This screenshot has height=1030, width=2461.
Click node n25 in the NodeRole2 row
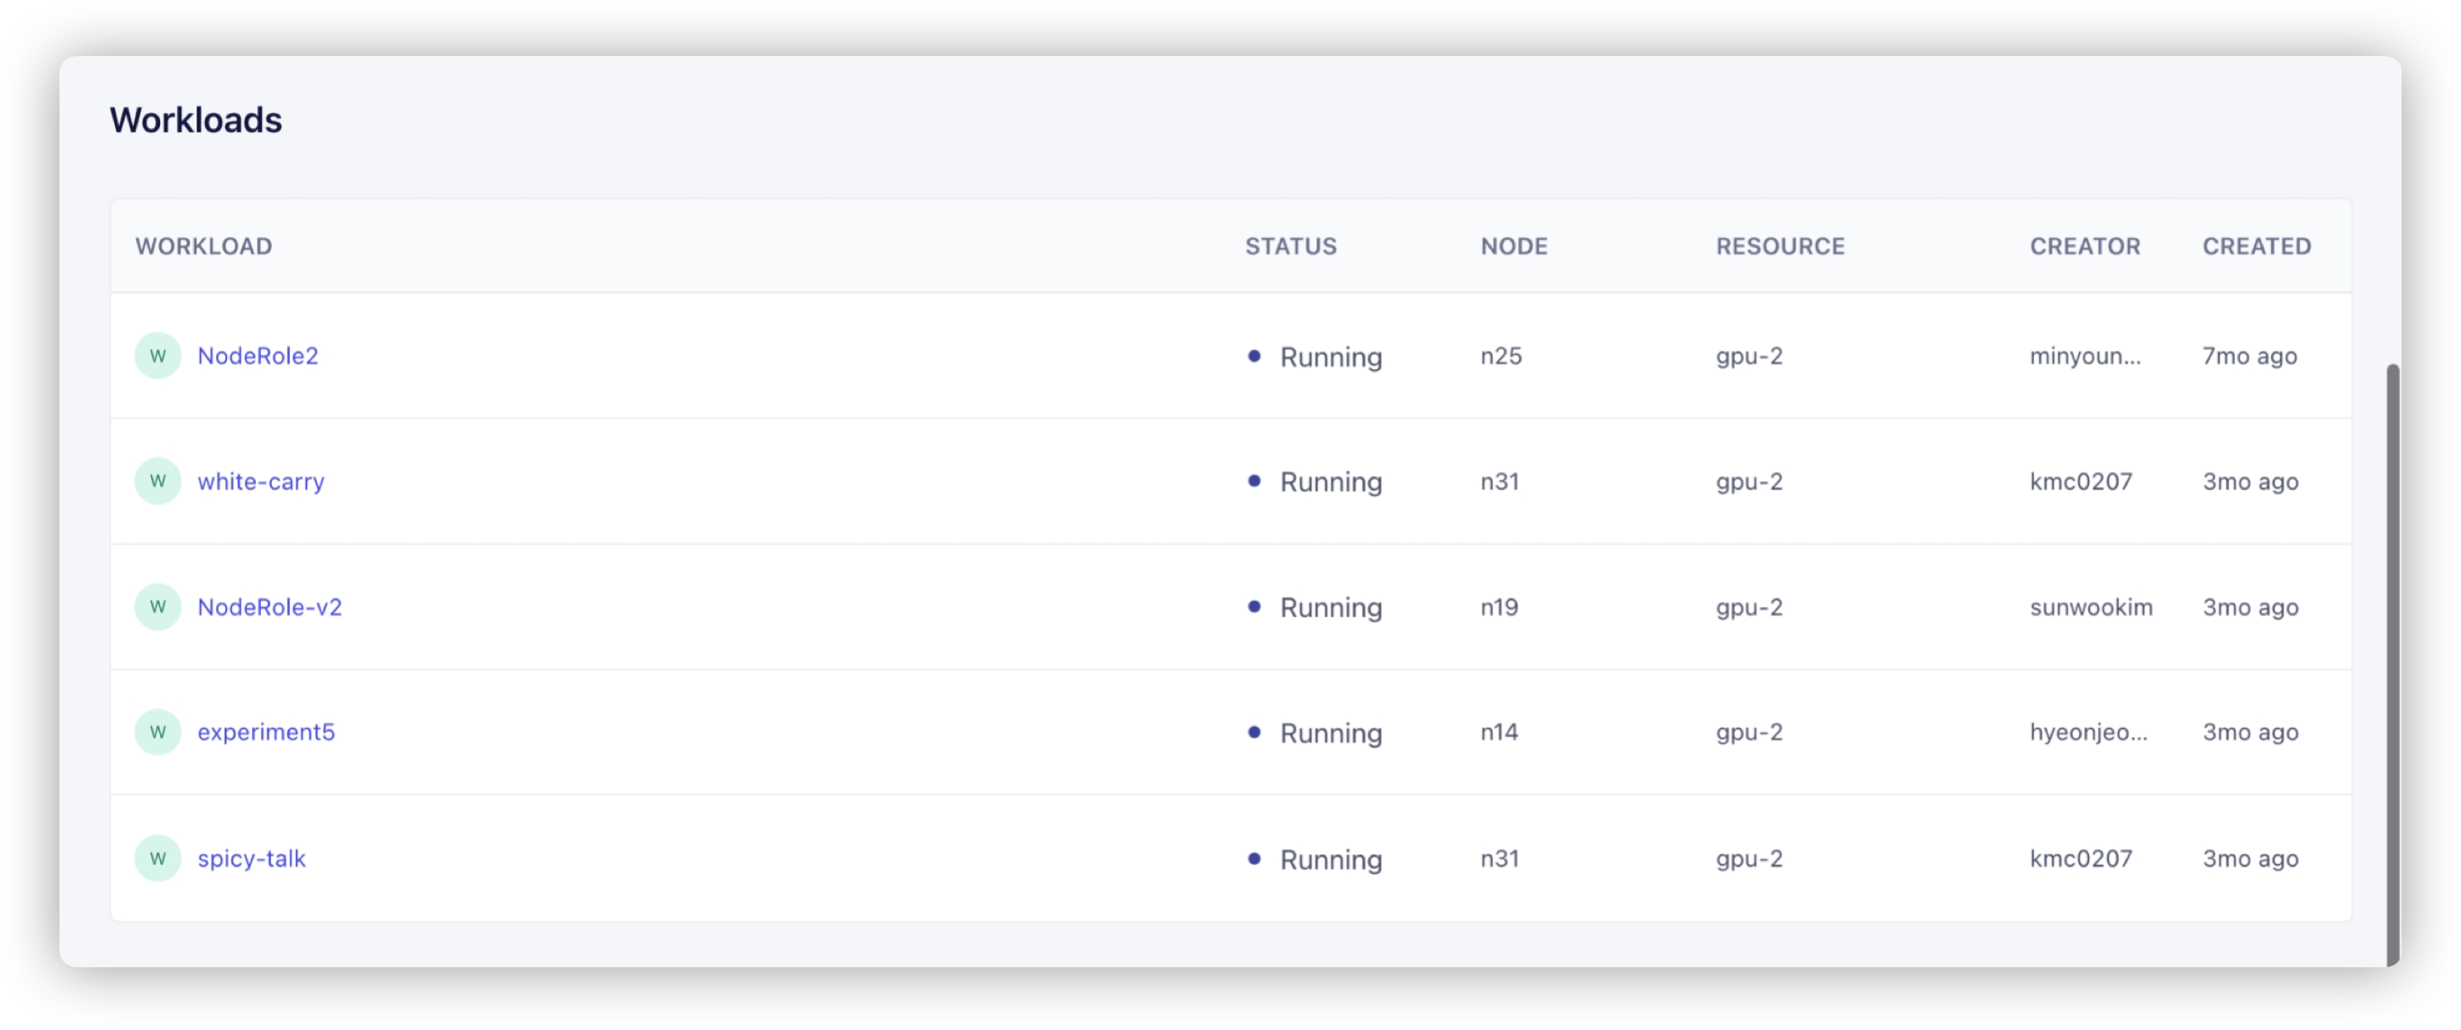[1501, 356]
